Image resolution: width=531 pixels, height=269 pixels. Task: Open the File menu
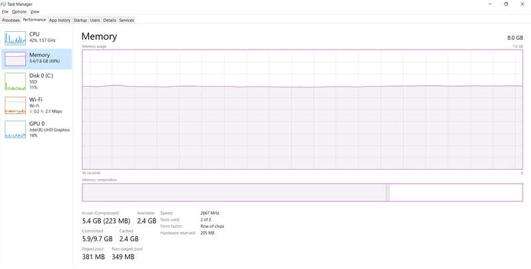[x=5, y=12]
